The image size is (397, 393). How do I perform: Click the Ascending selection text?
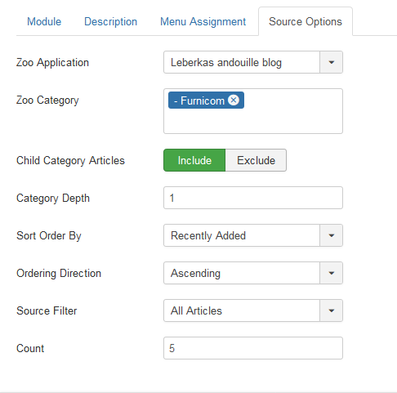click(195, 274)
